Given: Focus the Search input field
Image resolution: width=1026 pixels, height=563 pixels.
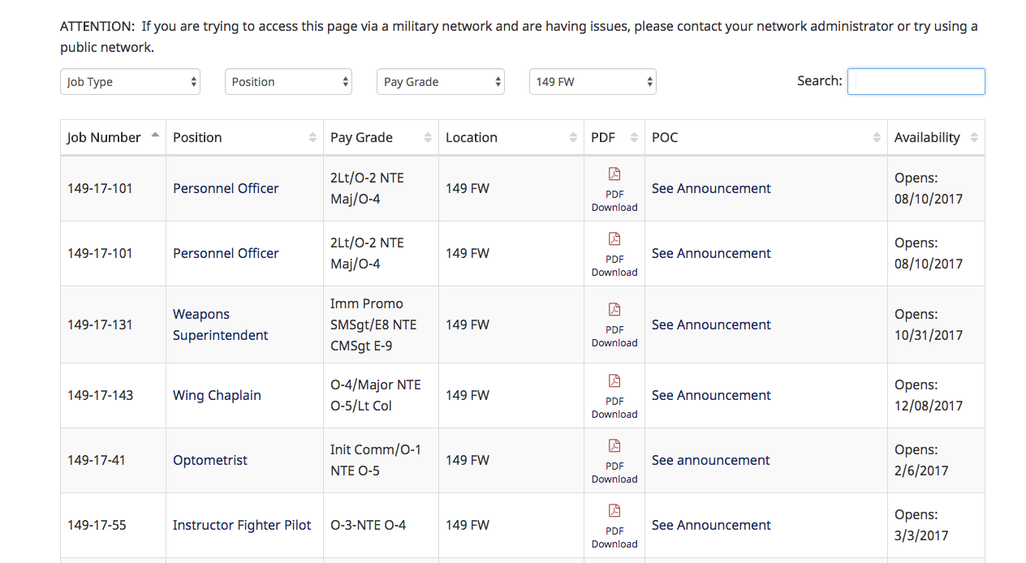Looking at the screenshot, I should coord(916,81).
